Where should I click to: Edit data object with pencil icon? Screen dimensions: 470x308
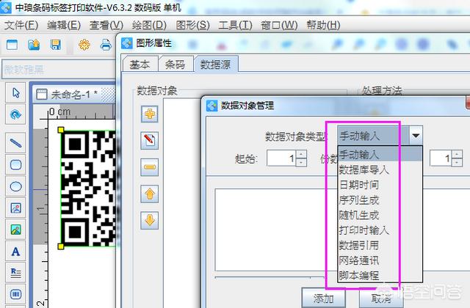(x=150, y=140)
